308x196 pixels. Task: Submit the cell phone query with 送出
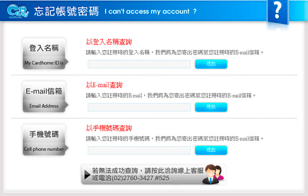[x=211, y=150]
